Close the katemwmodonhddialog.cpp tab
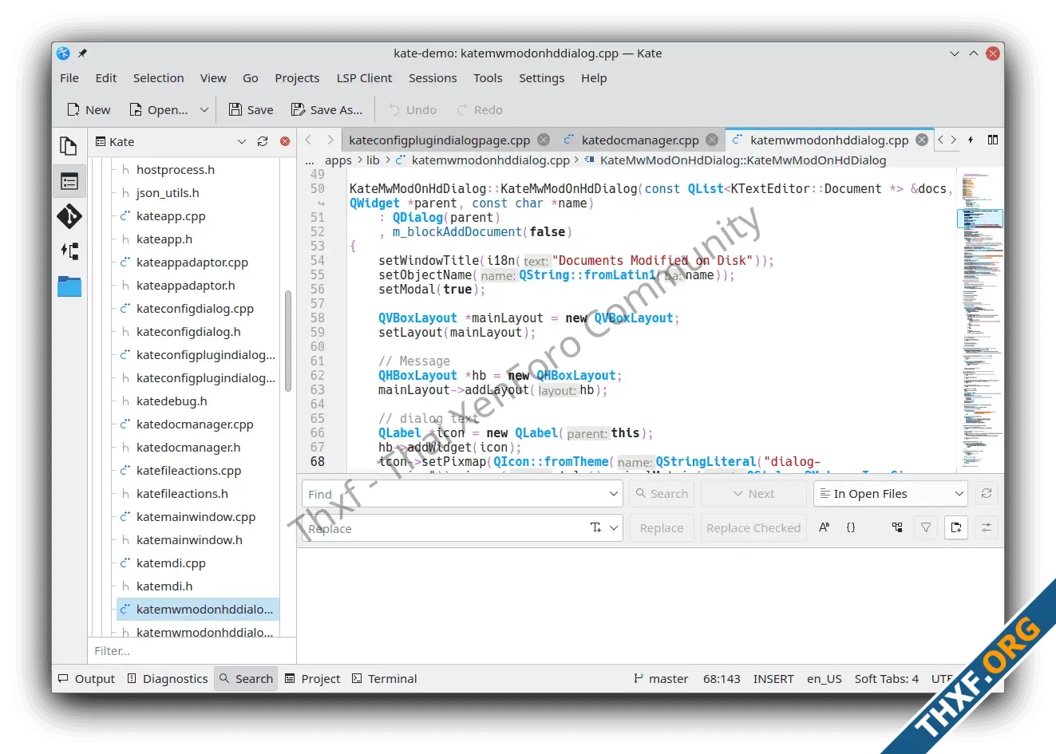This screenshot has height=754, width=1056. tap(922, 140)
